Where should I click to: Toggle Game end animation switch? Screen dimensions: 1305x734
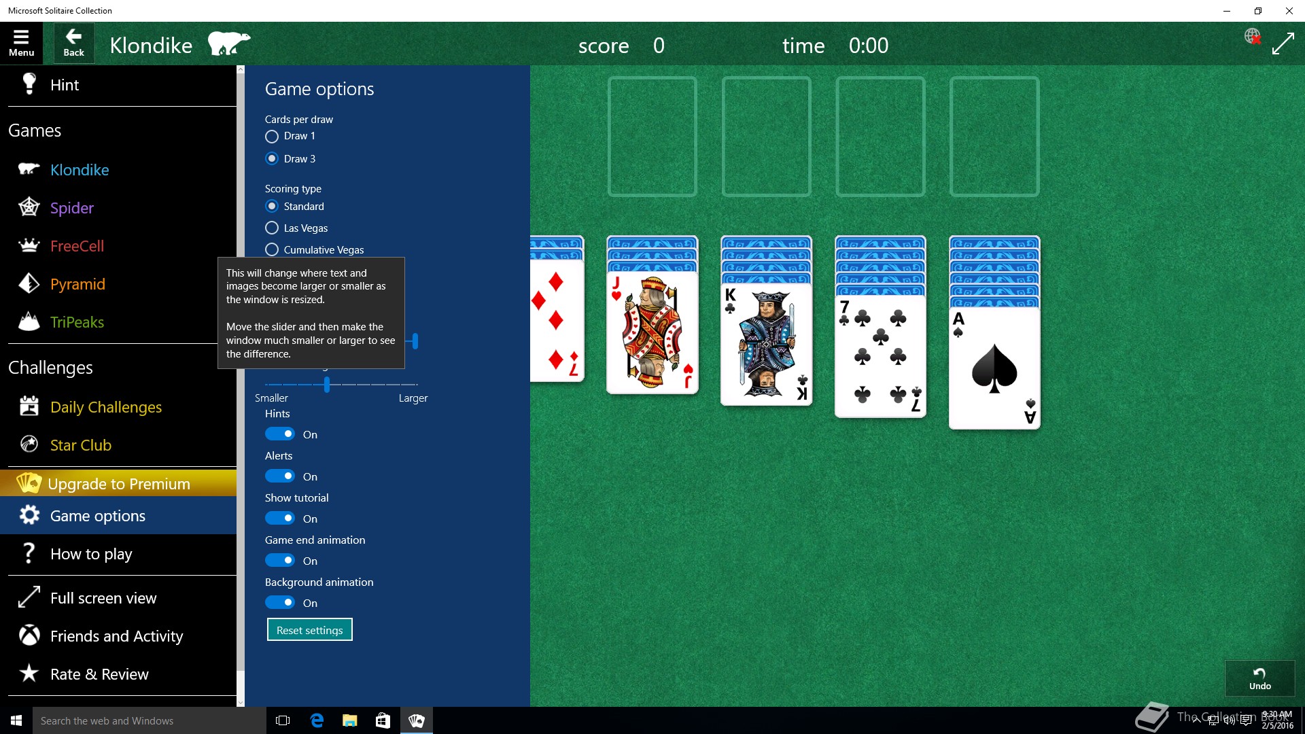tap(280, 560)
